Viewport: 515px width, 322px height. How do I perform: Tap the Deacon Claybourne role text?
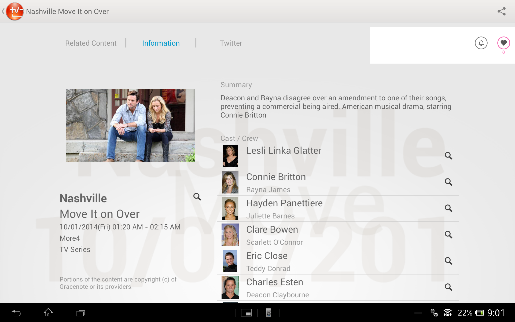(278, 295)
